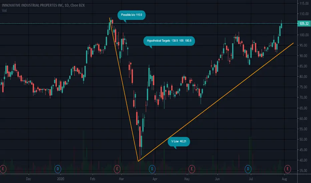The width and height of the screenshot is (311, 183).
Task: Open the dividend D marker beside 2020 label
Action: pos(58,169)
